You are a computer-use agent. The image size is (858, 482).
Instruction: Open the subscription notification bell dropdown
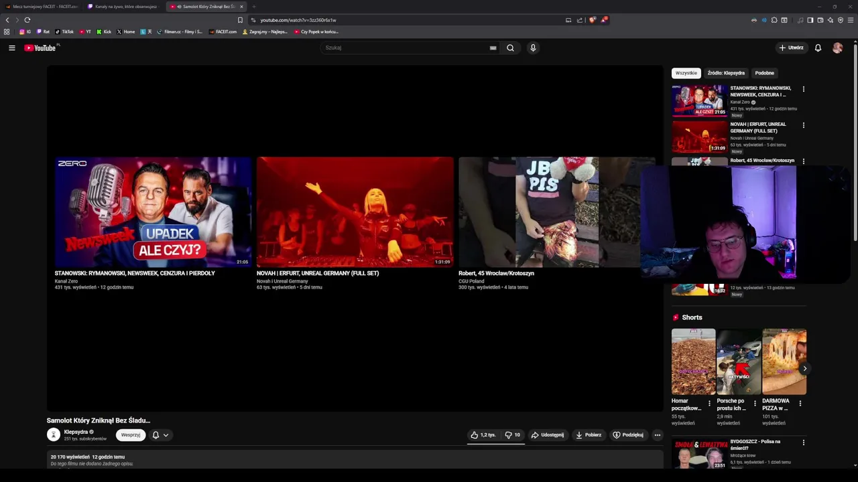pyautogui.click(x=160, y=434)
